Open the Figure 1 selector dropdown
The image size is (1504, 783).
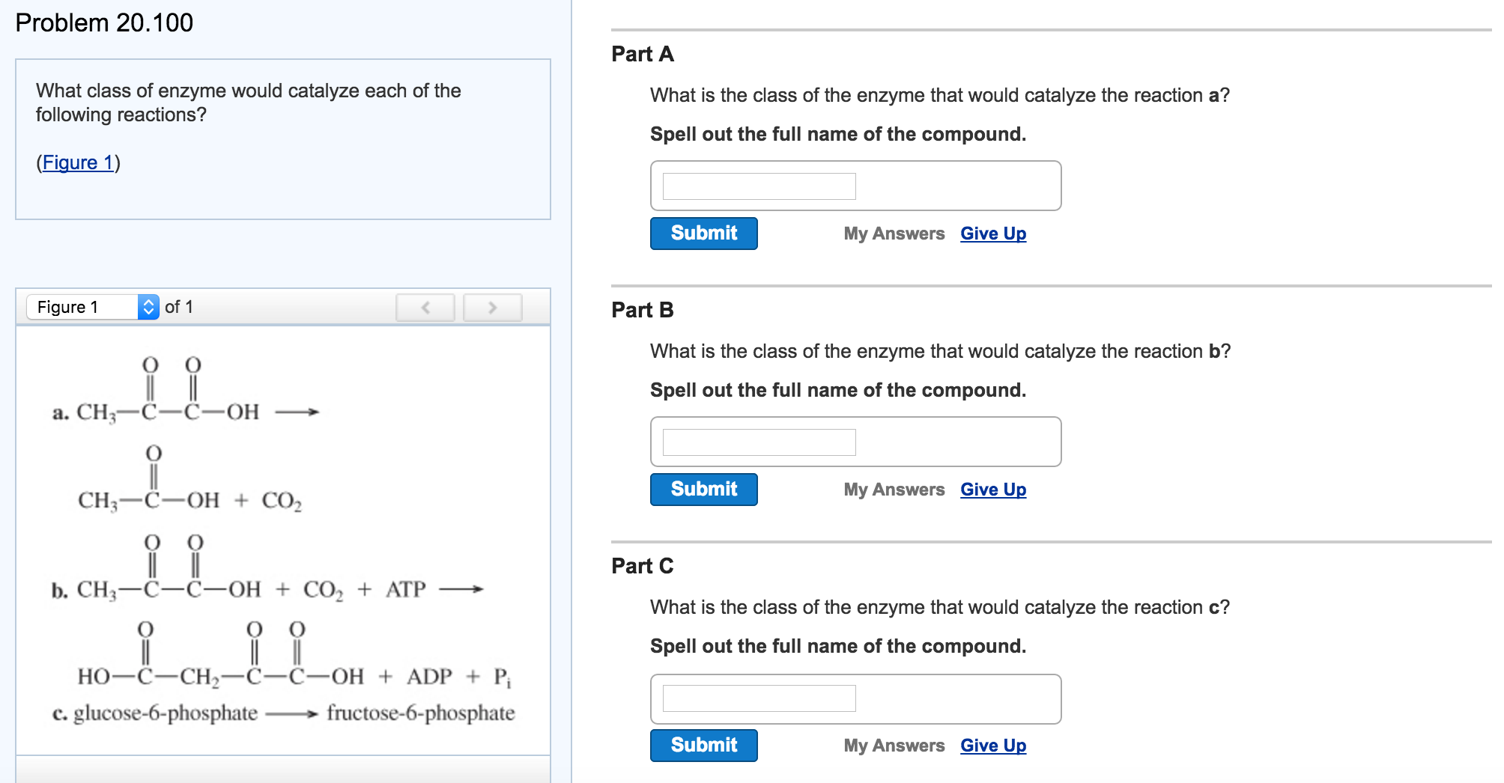pos(93,307)
